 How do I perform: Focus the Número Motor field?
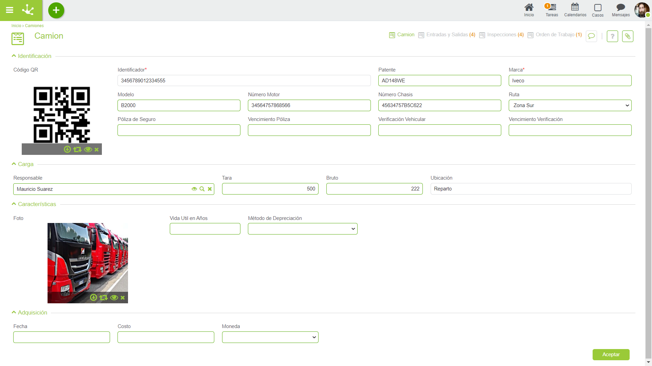(309, 105)
